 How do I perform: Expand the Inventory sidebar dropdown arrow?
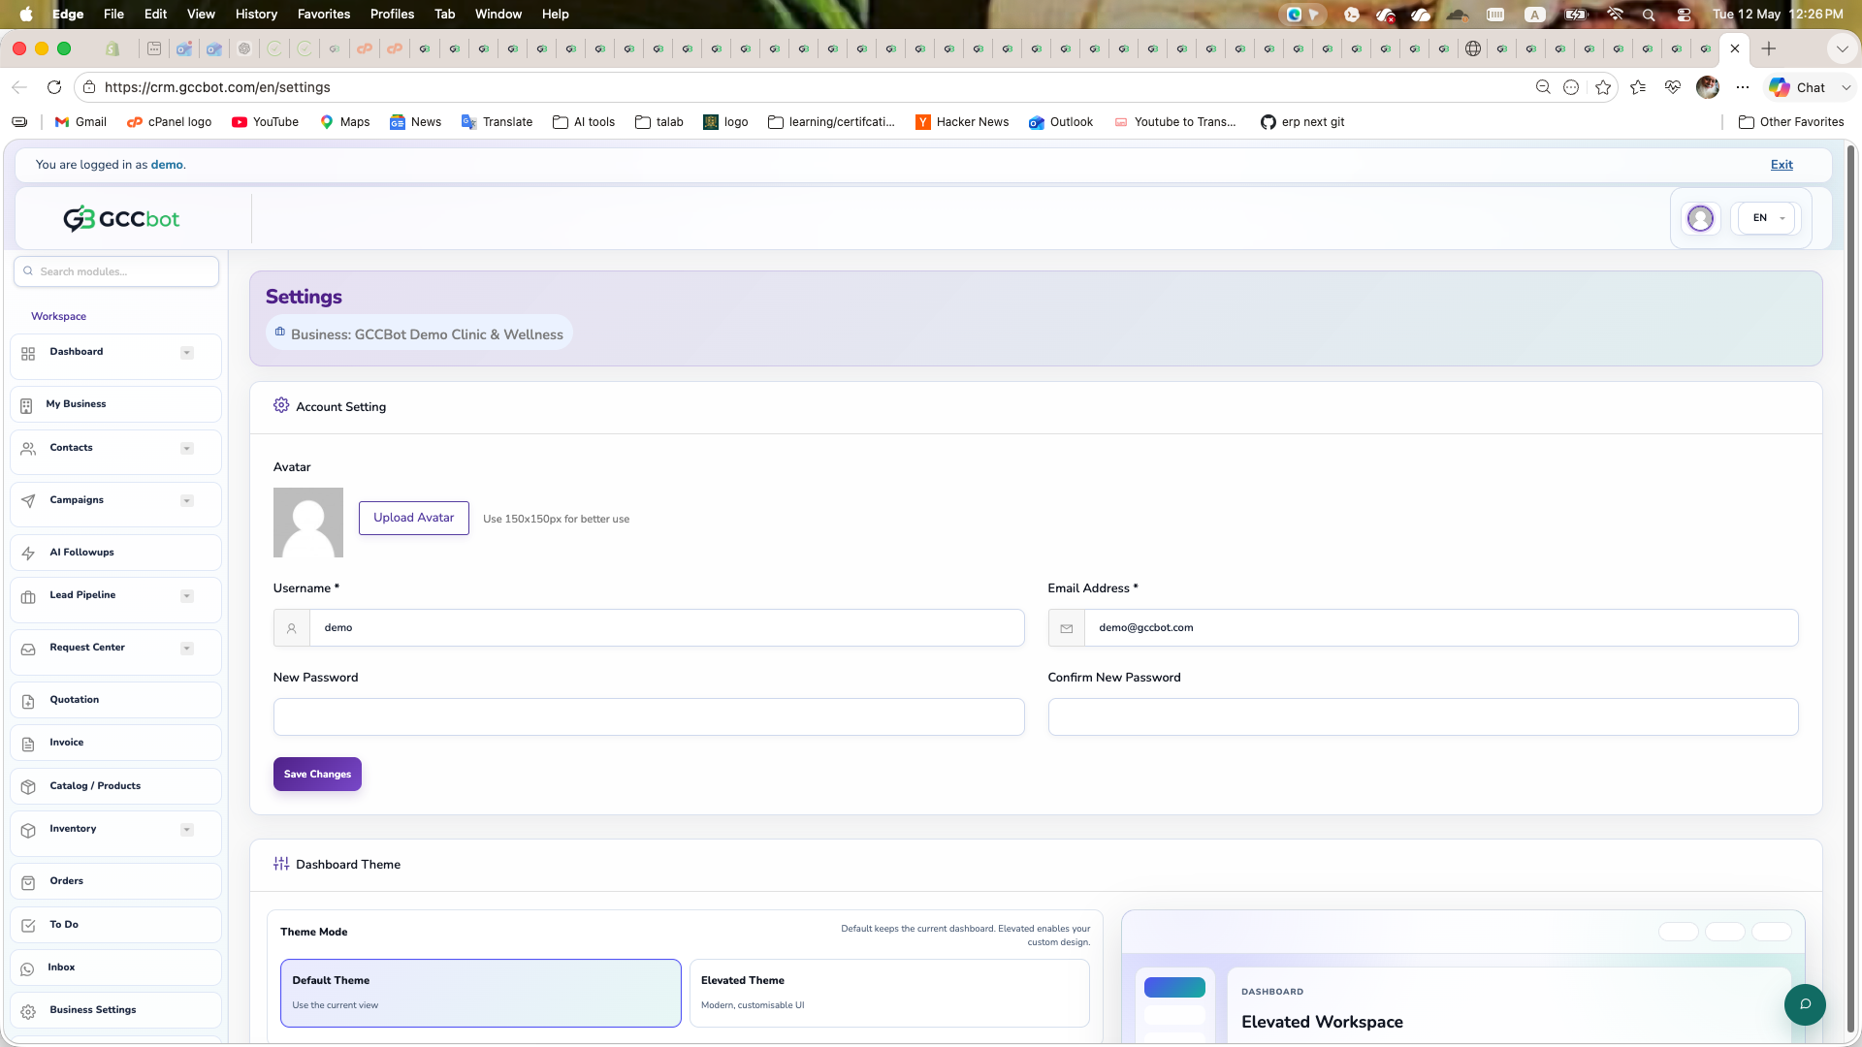coord(187,830)
